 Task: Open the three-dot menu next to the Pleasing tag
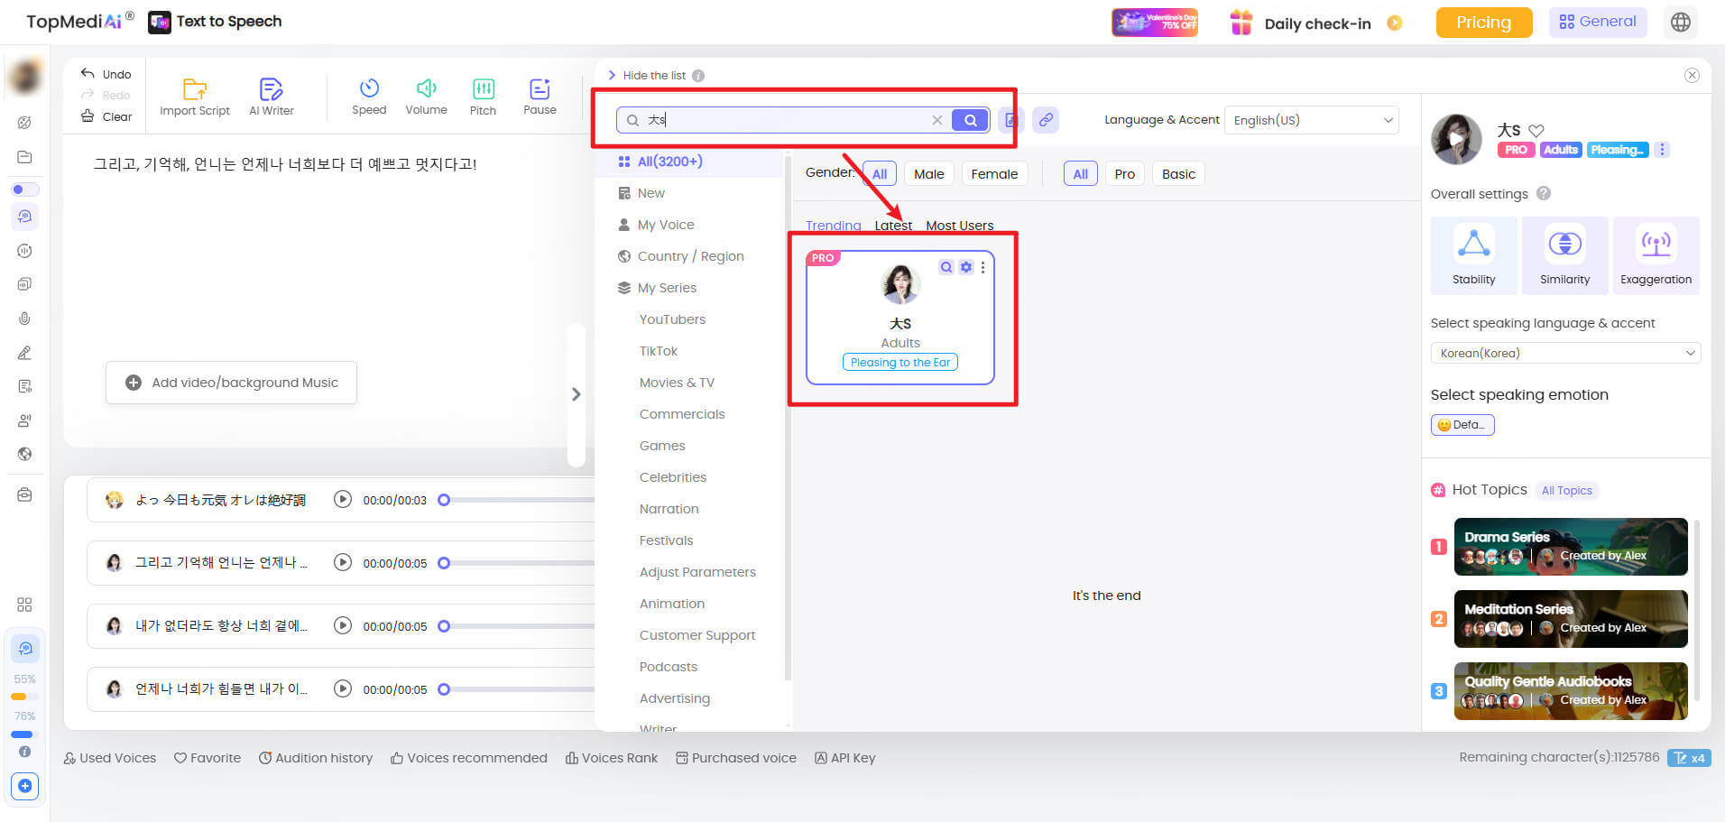tap(1662, 150)
